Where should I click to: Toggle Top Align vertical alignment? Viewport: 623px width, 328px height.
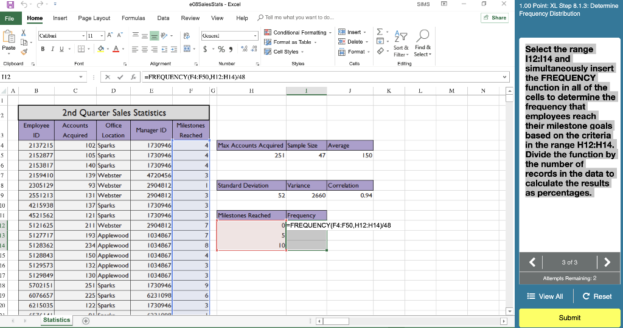click(x=136, y=36)
